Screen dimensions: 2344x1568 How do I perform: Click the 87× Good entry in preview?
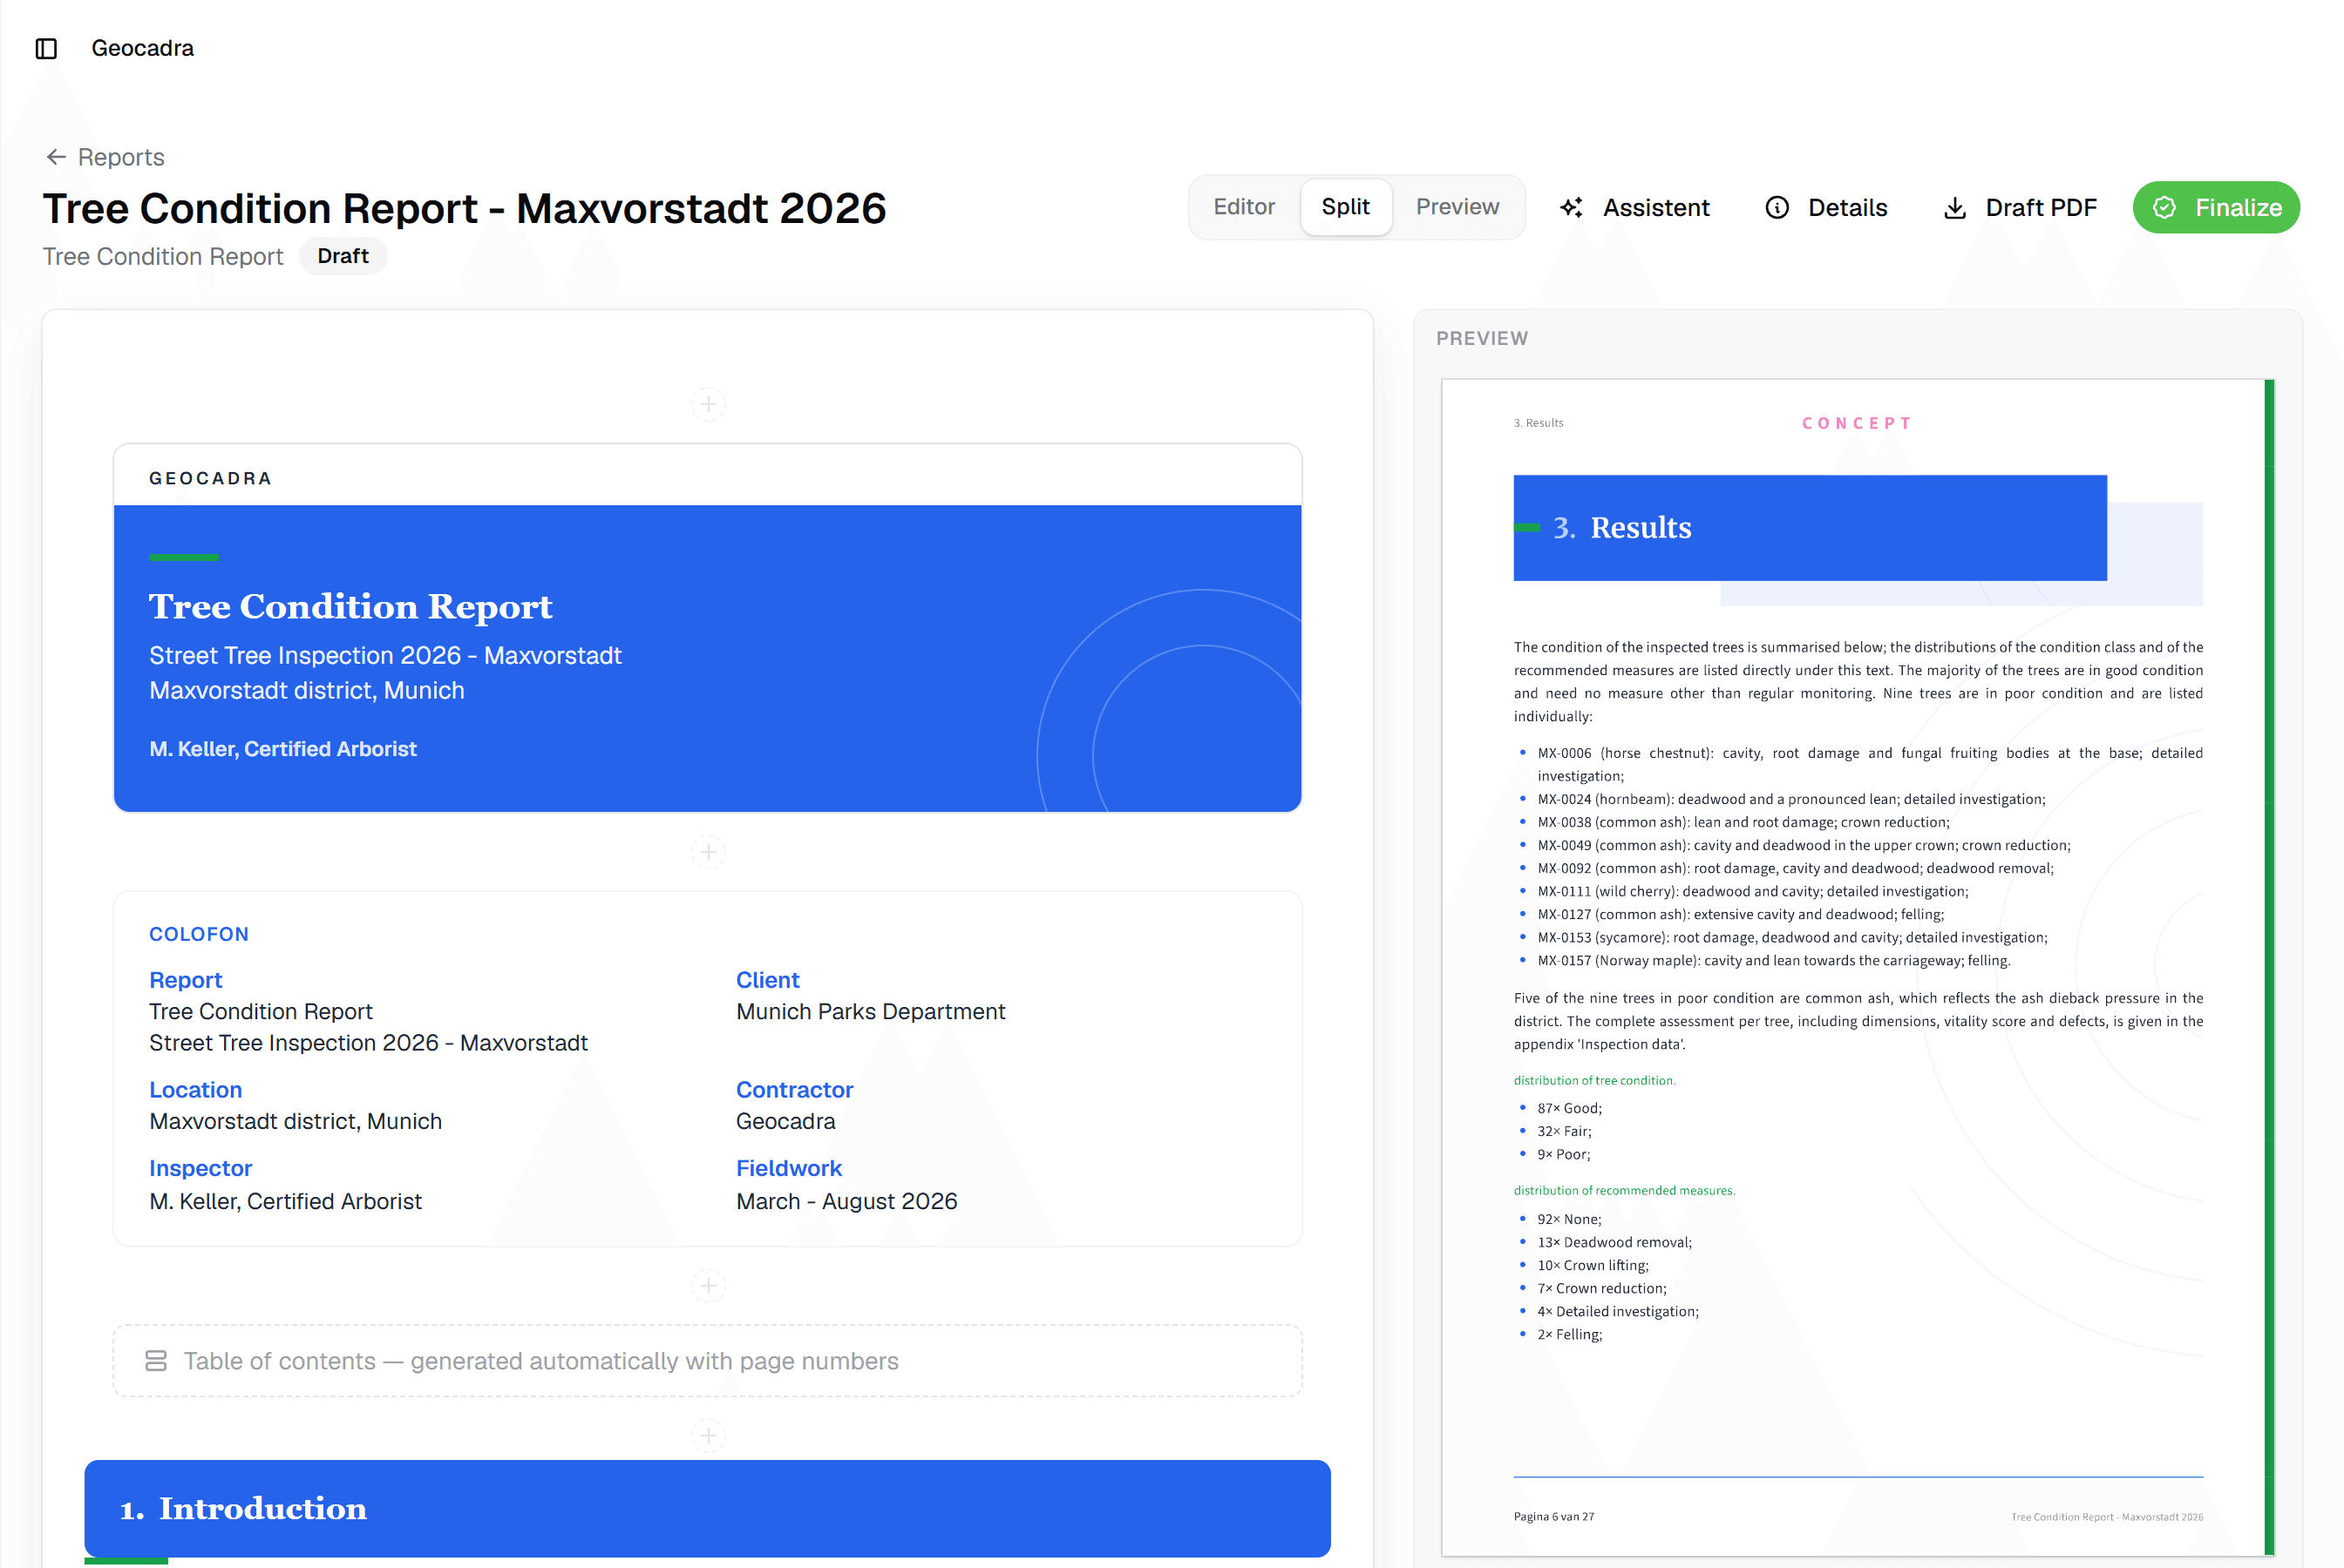click(1570, 1108)
